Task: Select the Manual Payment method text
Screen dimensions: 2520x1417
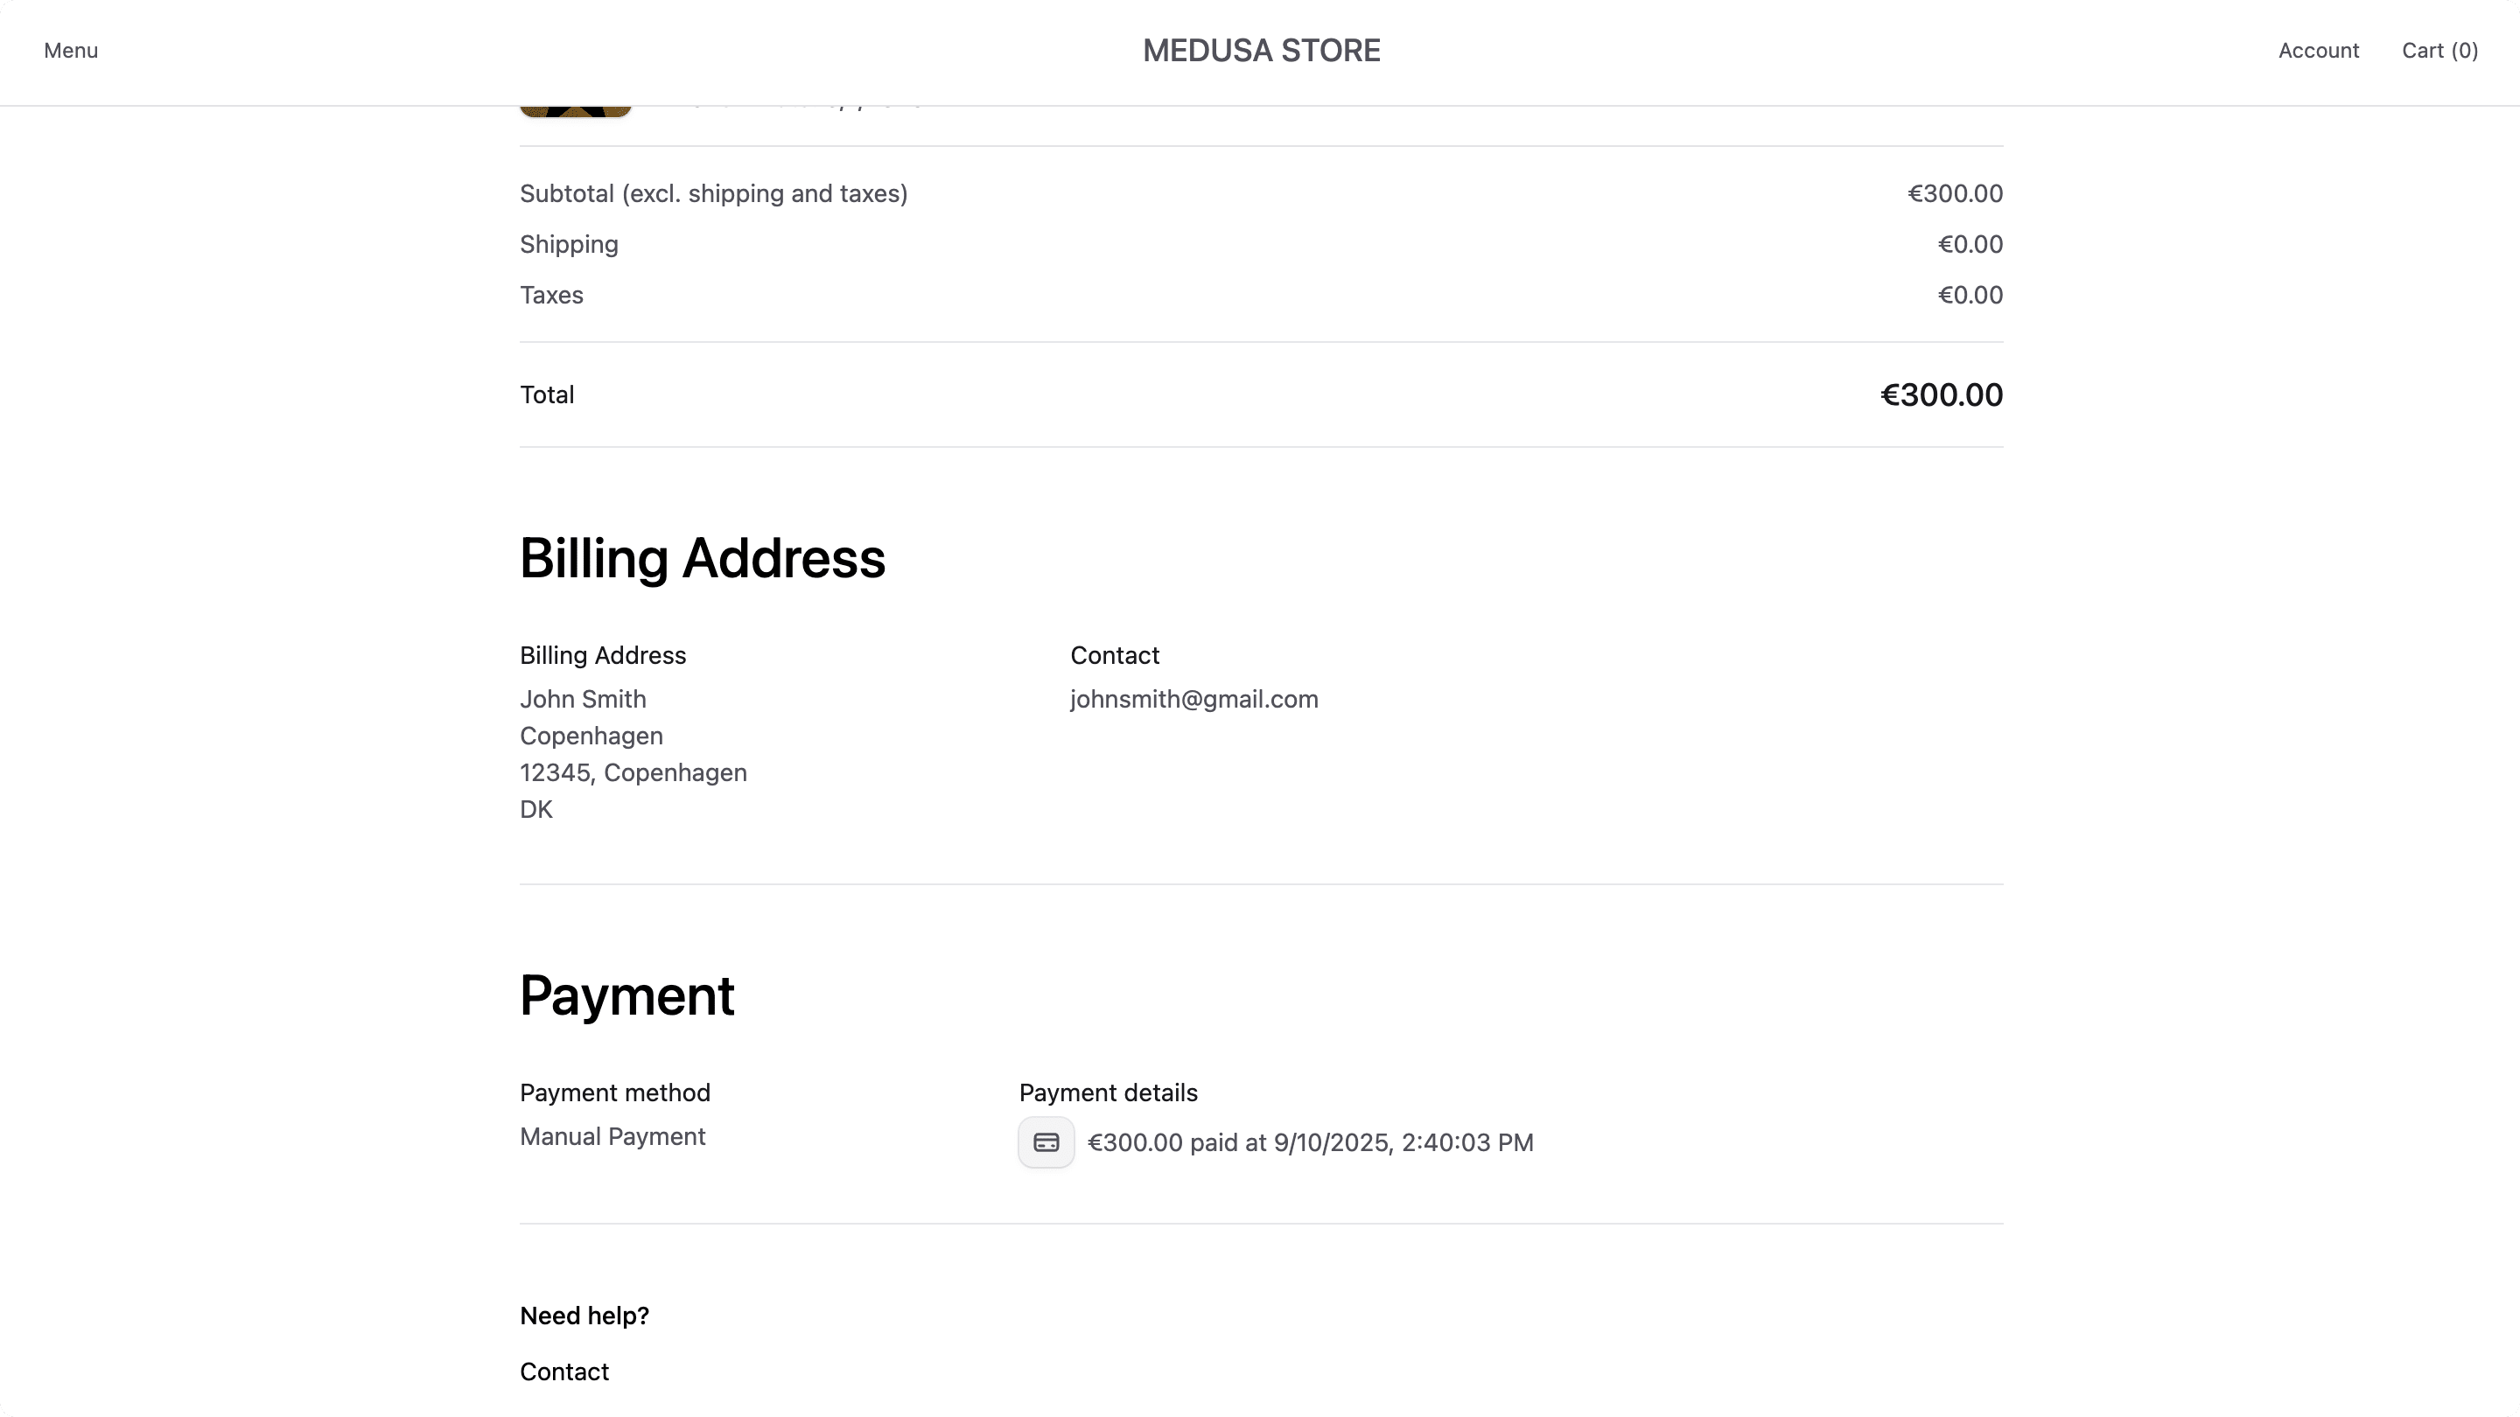Action: (612, 1135)
